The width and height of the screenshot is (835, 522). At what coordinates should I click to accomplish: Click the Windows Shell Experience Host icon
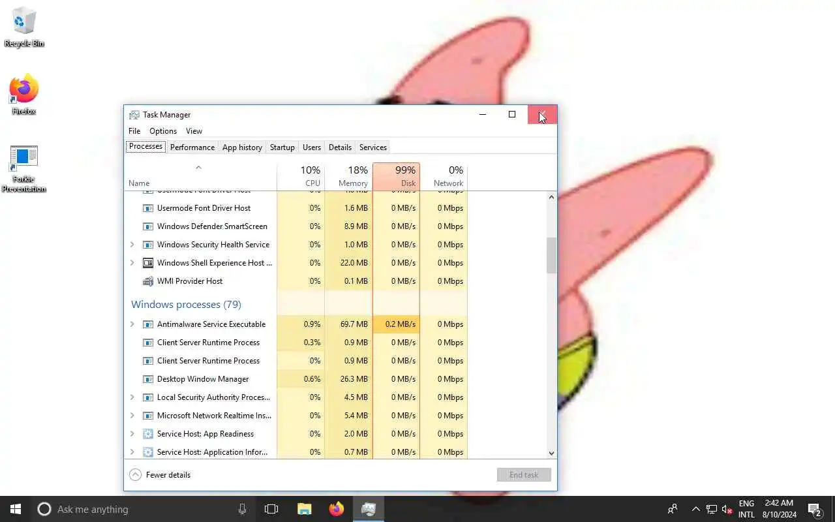[148, 263]
